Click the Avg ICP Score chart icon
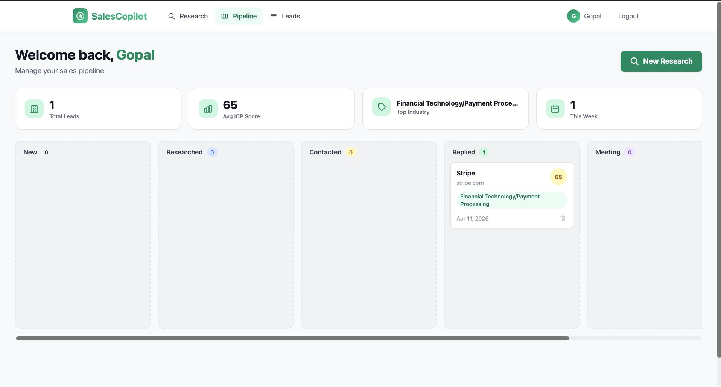The height and width of the screenshot is (387, 721). pos(208,109)
